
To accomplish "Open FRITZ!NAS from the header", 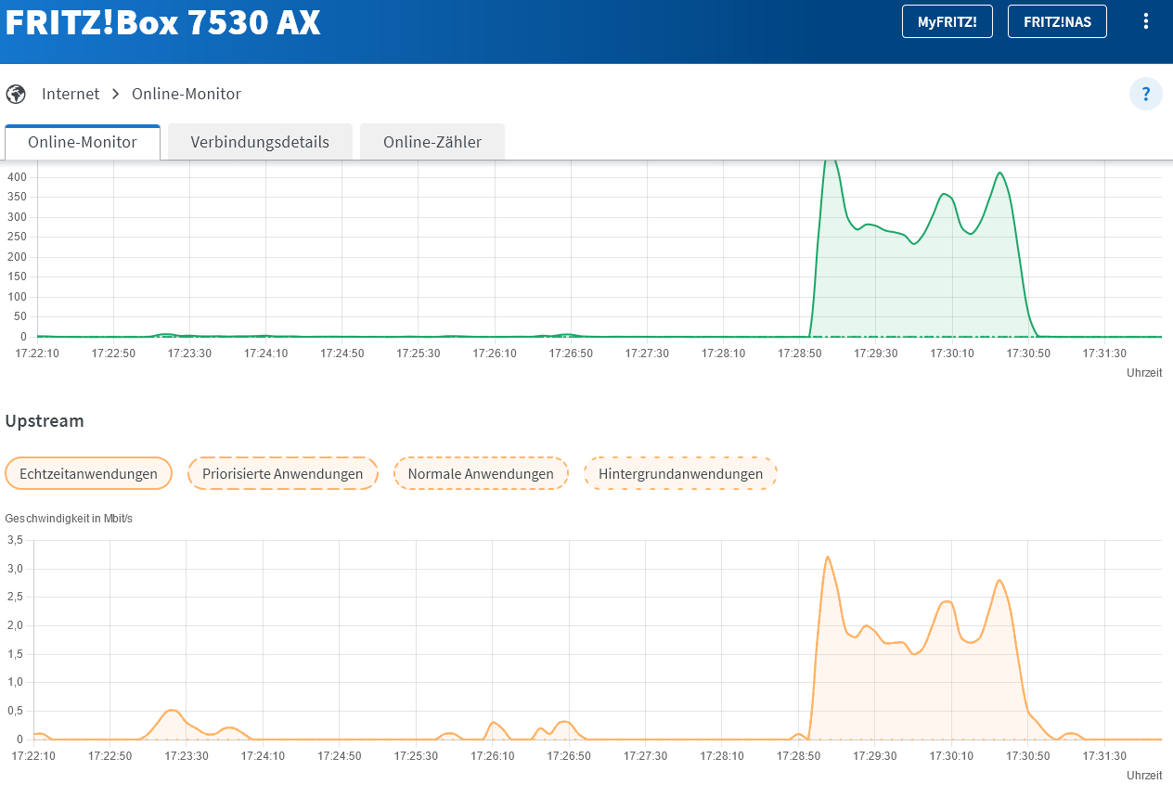I will pos(1057,21).
